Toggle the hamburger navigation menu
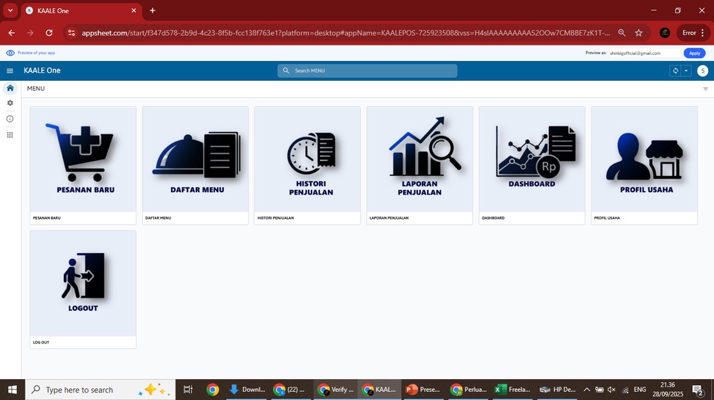Image resolution: width=714 pixels, height=400 pixels. tap(10, 71)
